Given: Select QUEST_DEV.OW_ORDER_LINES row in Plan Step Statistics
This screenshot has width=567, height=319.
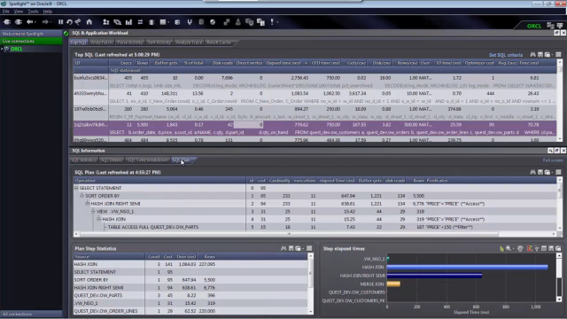Looking at the screenshot, I should coord(190,311).
